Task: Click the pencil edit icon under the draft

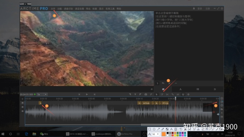Action: tap(169, 83)
